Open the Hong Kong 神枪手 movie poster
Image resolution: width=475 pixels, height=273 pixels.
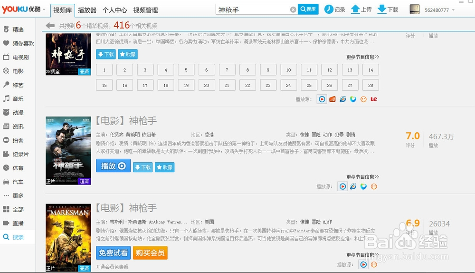tap(68, 151)
